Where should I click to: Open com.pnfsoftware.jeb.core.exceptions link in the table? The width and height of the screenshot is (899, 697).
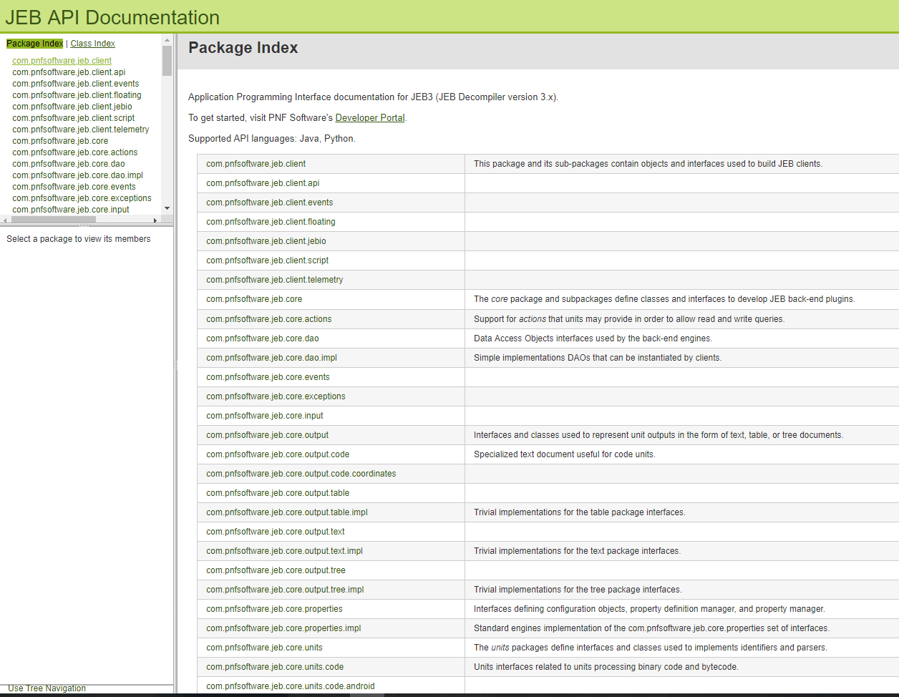[x=276, y=396]
